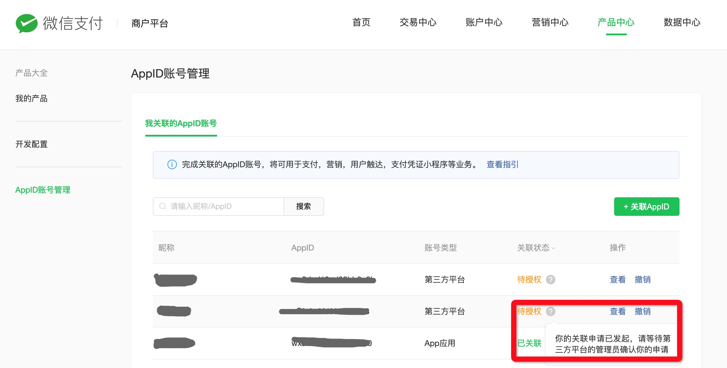
Task: Open 产品中心 in top navigation
Action: [616, 23]
